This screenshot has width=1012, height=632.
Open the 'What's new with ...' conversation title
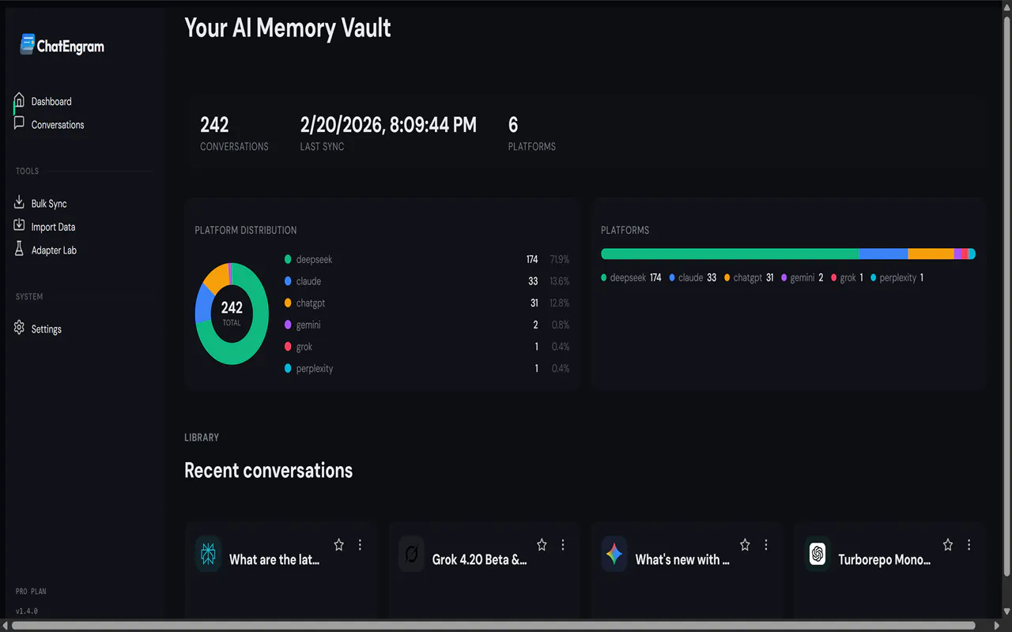pos(683,559)
